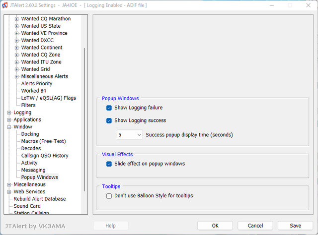Click the OK button
This screenshot has height=235, width=318.
click(x=215, y=226)
